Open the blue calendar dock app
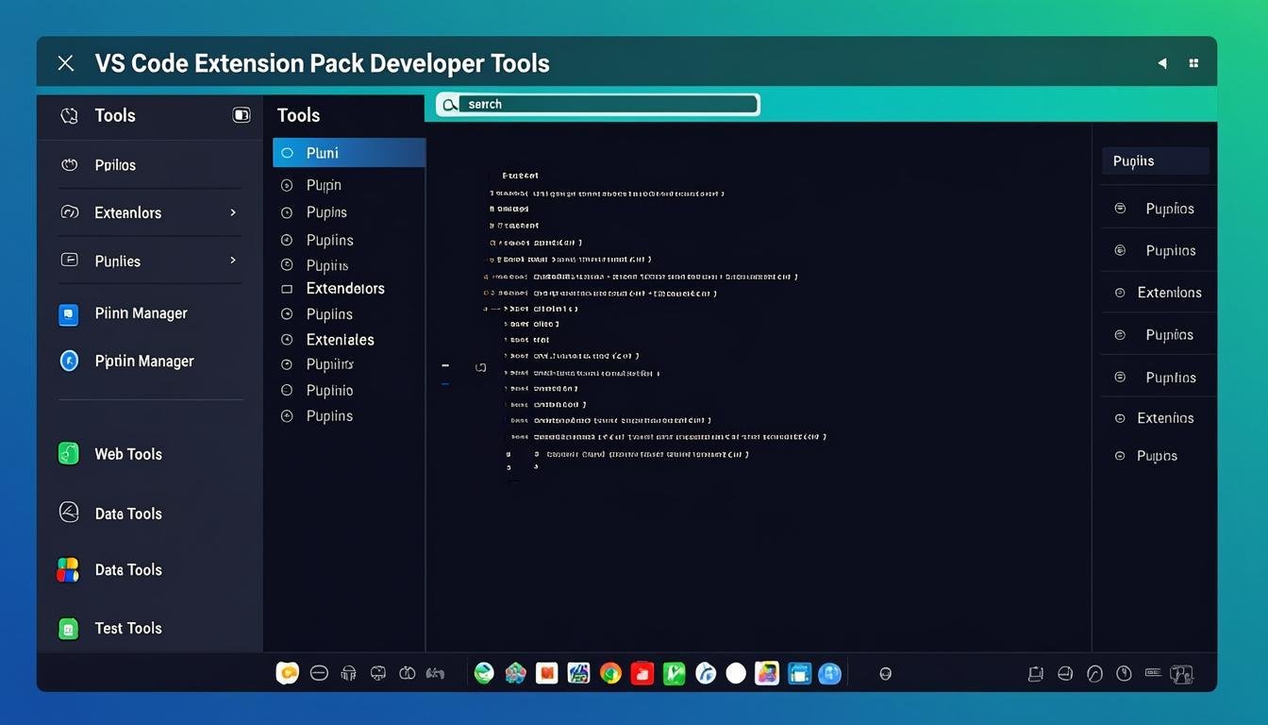This screenshot has width=1268, height=725. [x=799, y=673]
